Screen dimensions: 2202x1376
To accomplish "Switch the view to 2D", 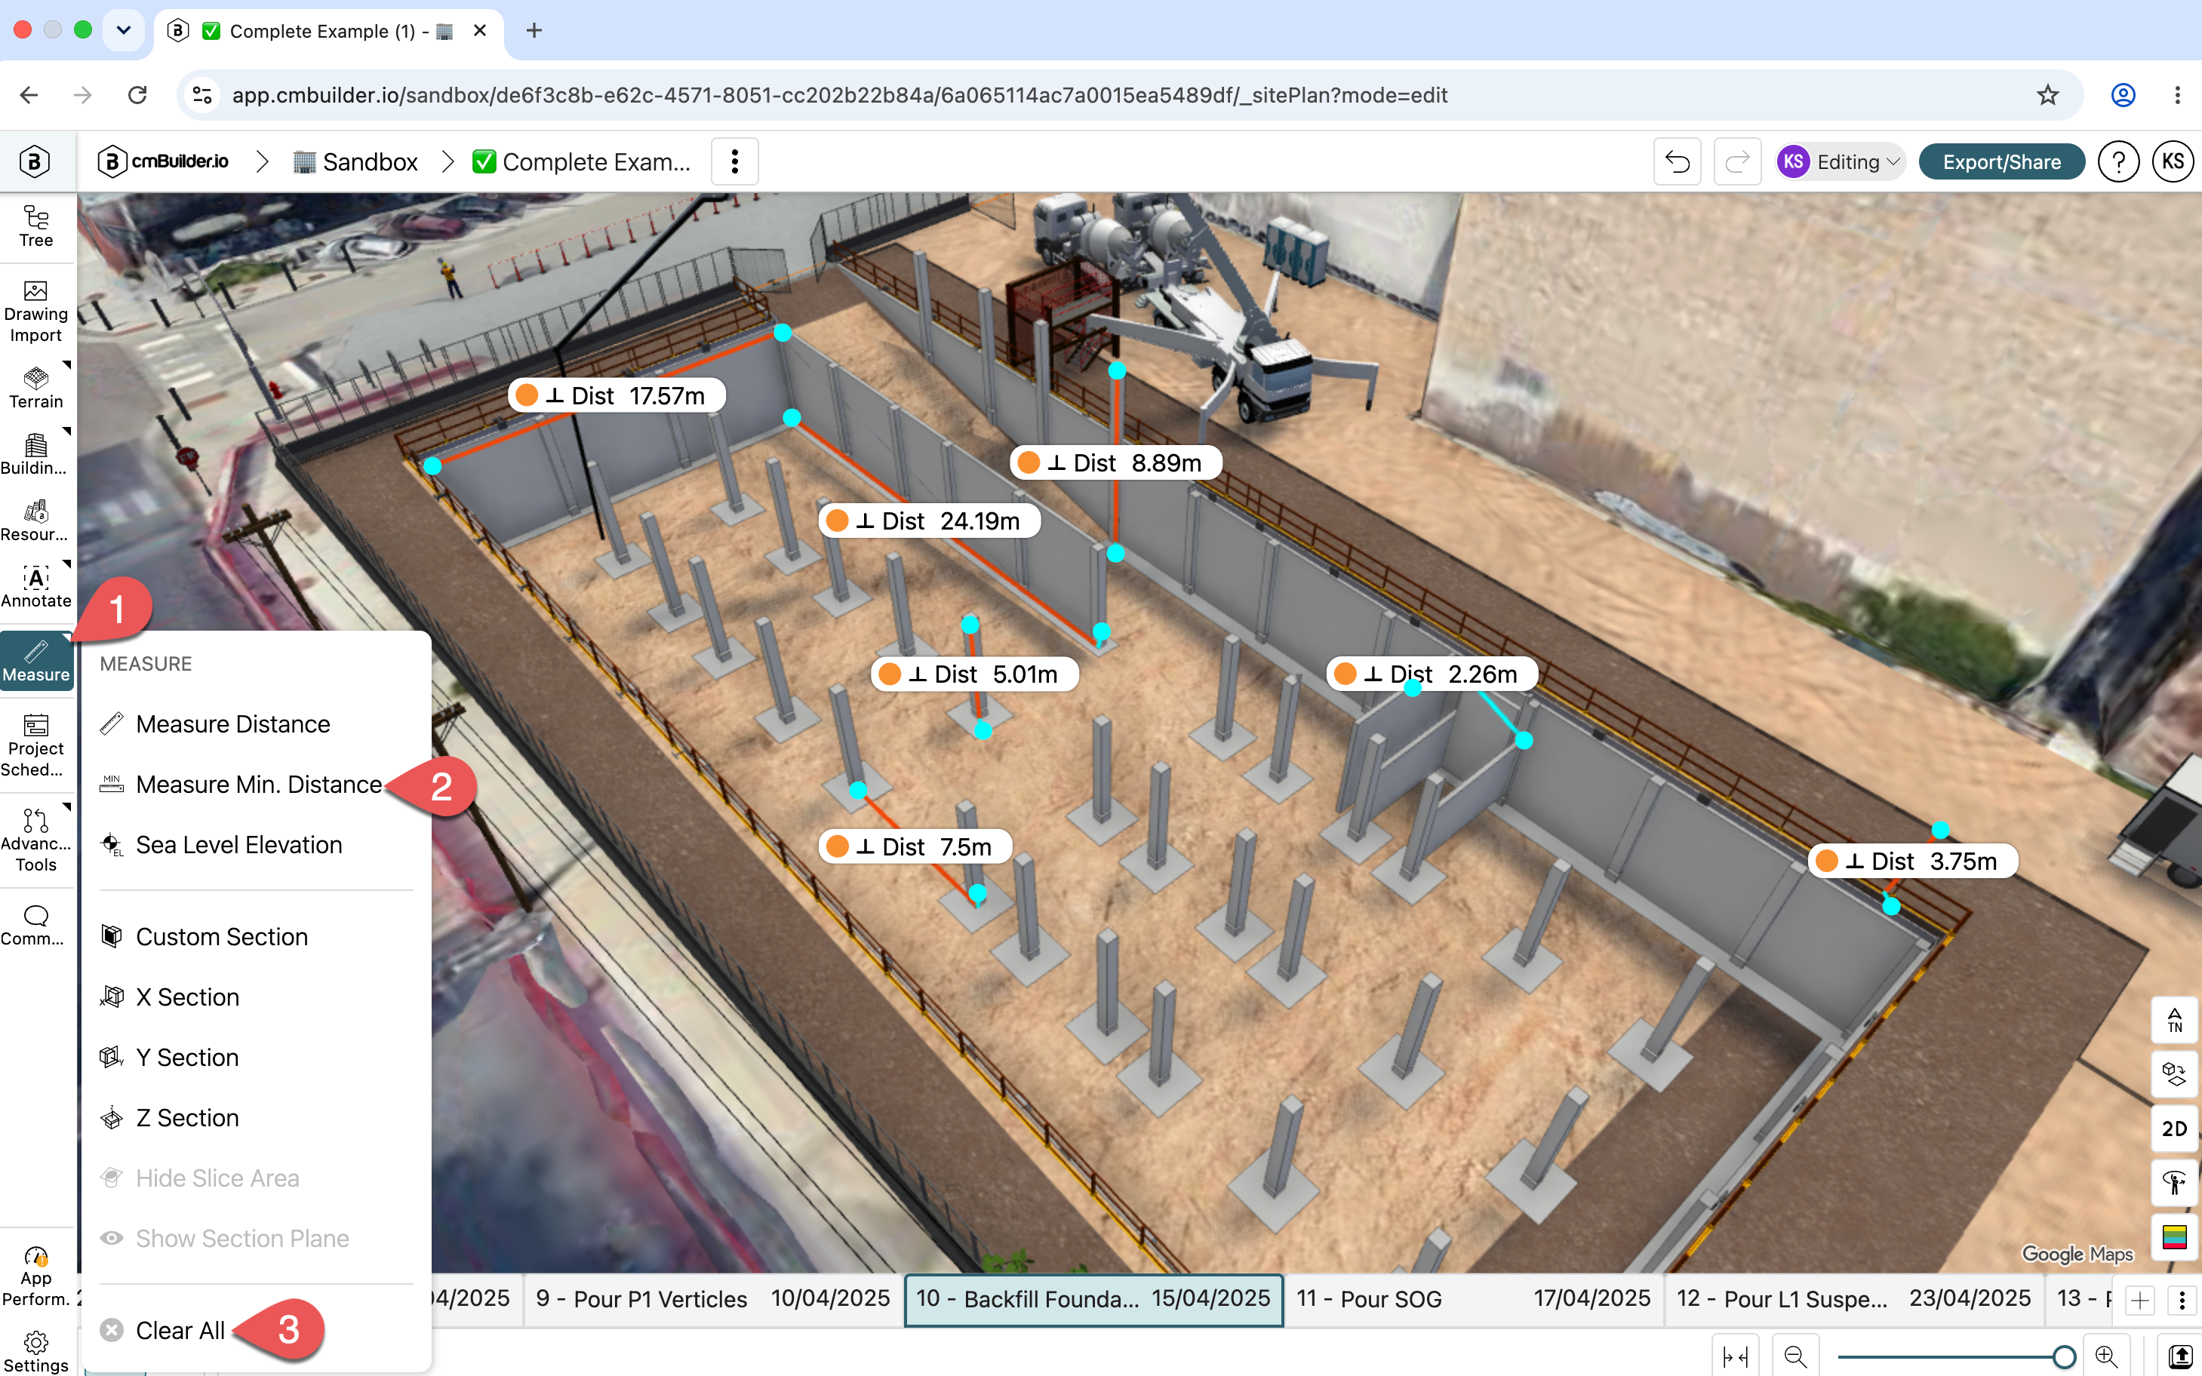I will [2174, 1129].
